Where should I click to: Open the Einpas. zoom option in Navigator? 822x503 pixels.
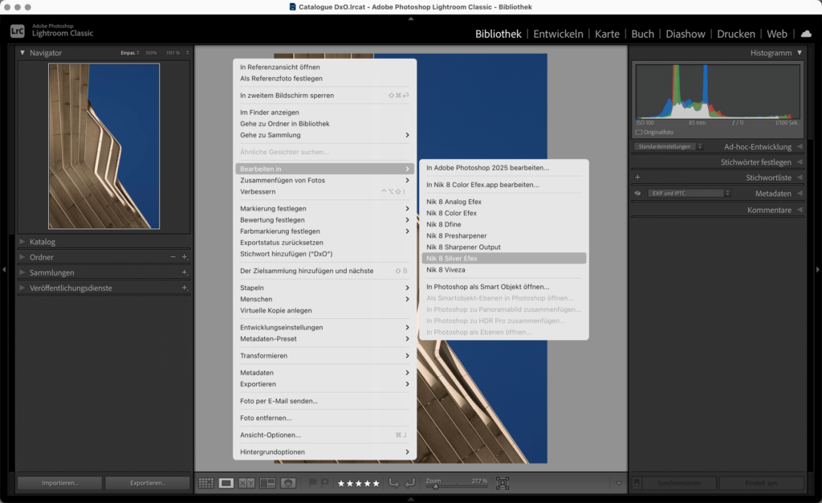130,53
